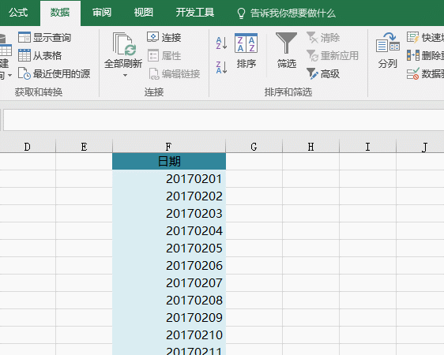Click 全部刷新 refresh all icon
This screenshot has height=355, width=444.
click(123, 50)
